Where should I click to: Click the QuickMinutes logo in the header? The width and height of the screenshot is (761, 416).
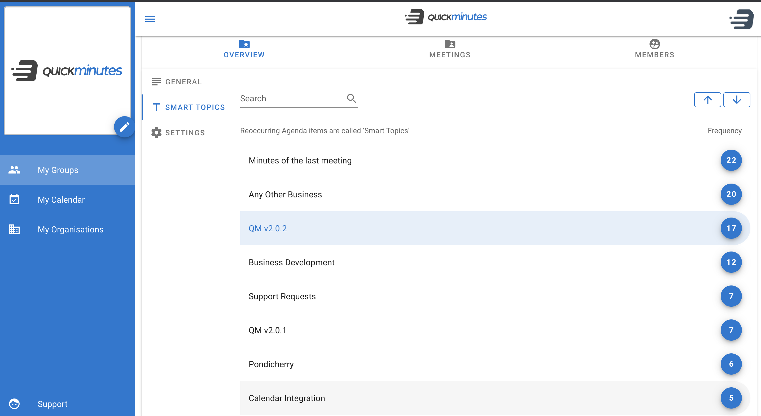coord(445,17)
